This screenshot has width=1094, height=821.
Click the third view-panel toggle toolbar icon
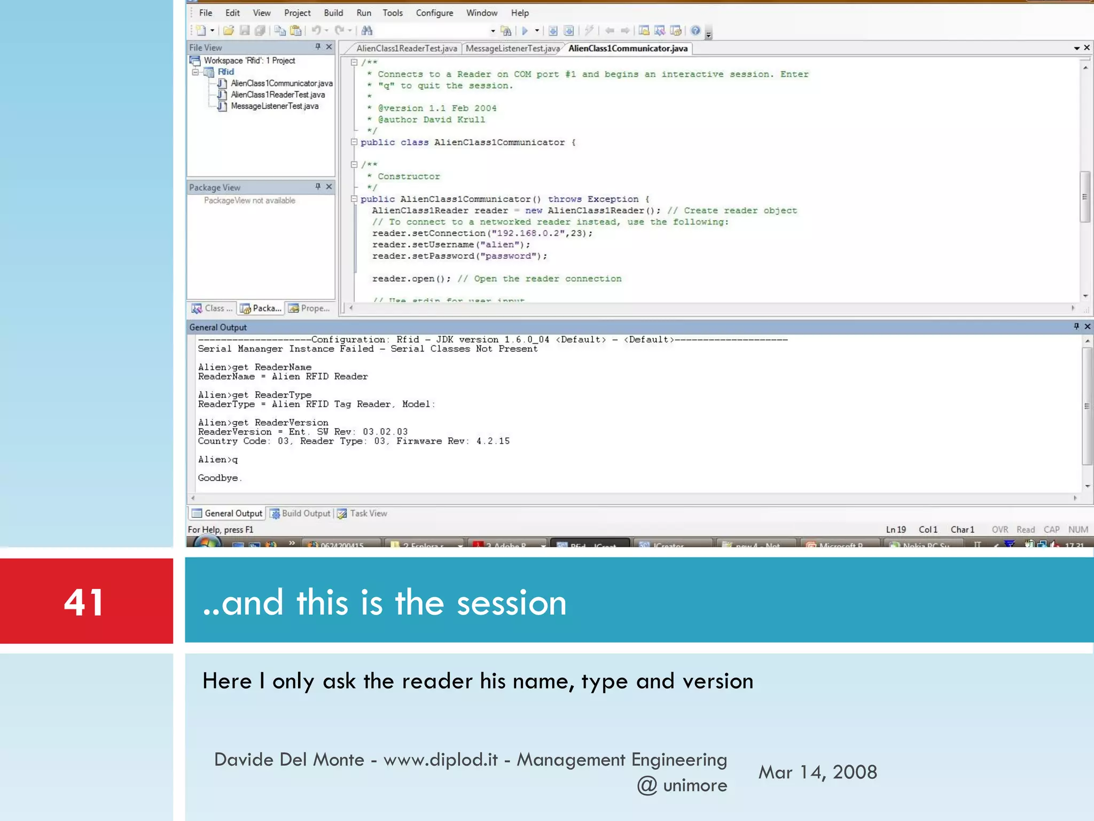pos(676,30)
